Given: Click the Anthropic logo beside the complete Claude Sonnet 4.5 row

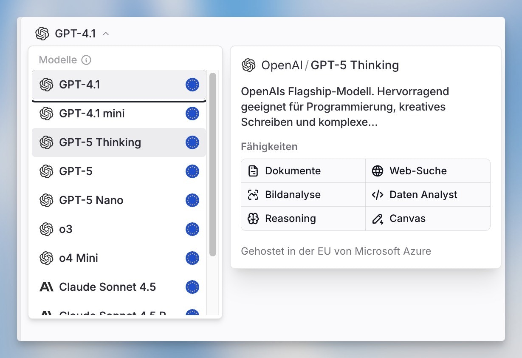Looking at the screenshot, I should [46, 287].
